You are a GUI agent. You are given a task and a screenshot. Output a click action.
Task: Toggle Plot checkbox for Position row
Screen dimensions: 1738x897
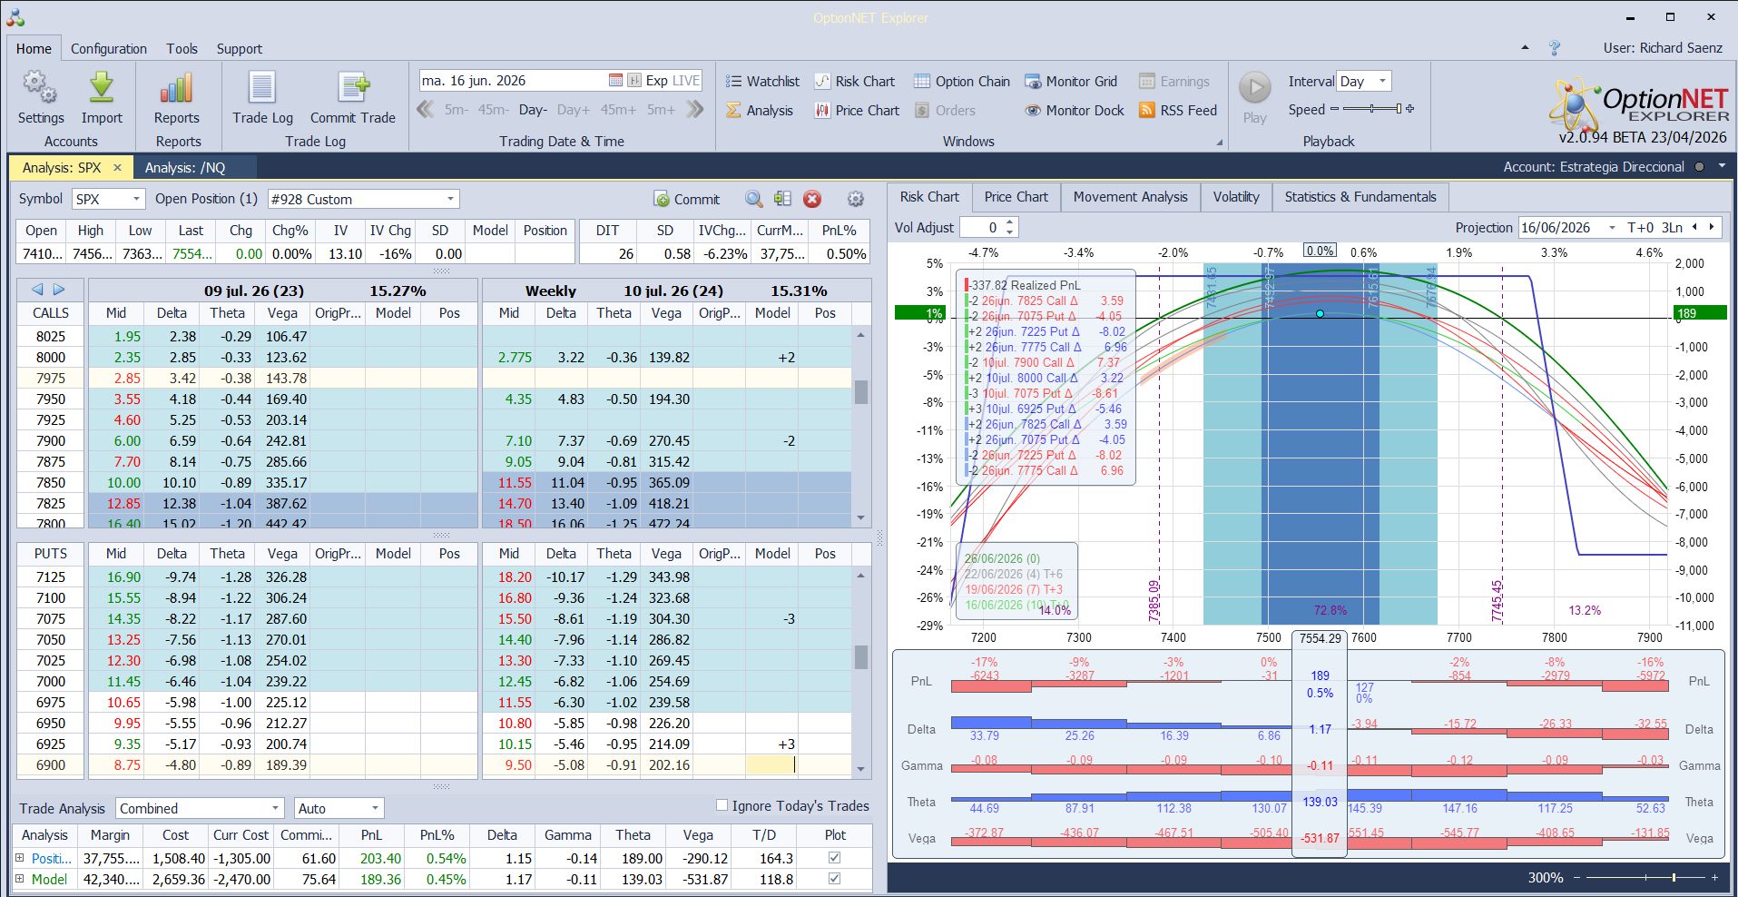pyautogui.click(x=835, y=858)
